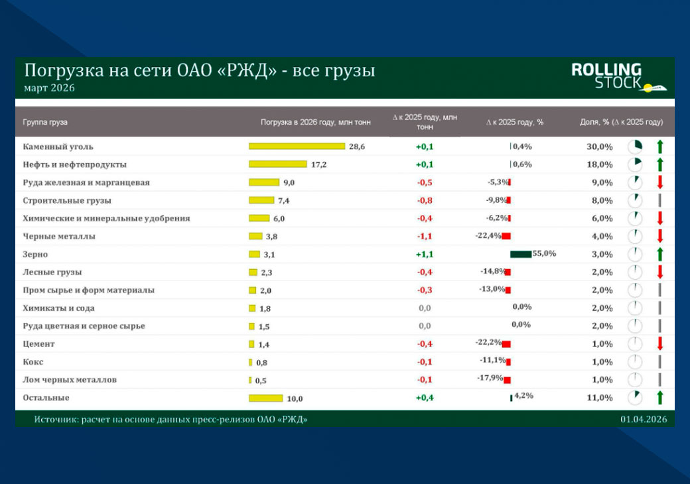Click red down arrow for Черные металлы
690x484 pixels.
[x=659, y=236]
